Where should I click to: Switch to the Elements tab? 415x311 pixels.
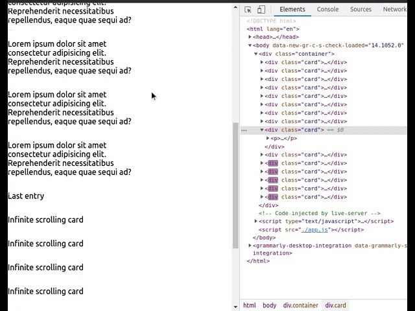pos(292,9)
